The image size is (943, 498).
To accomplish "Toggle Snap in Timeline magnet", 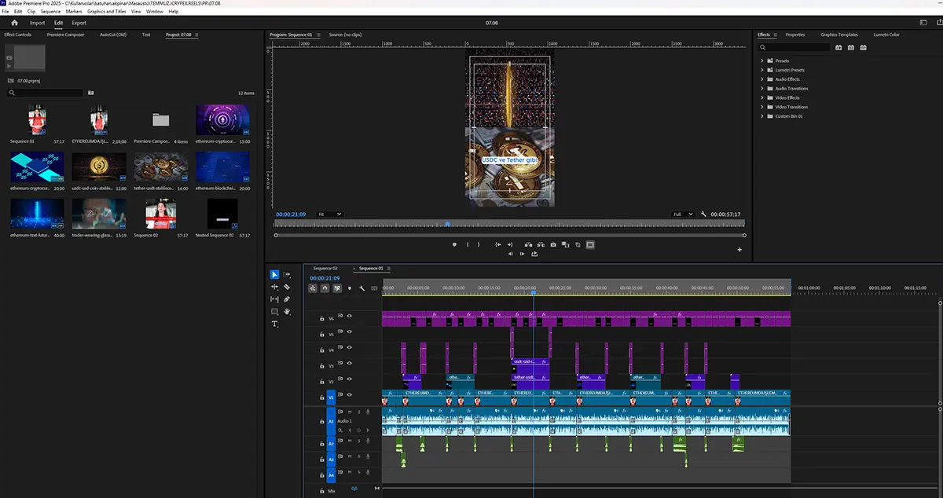I will click(x=325, y=288).
